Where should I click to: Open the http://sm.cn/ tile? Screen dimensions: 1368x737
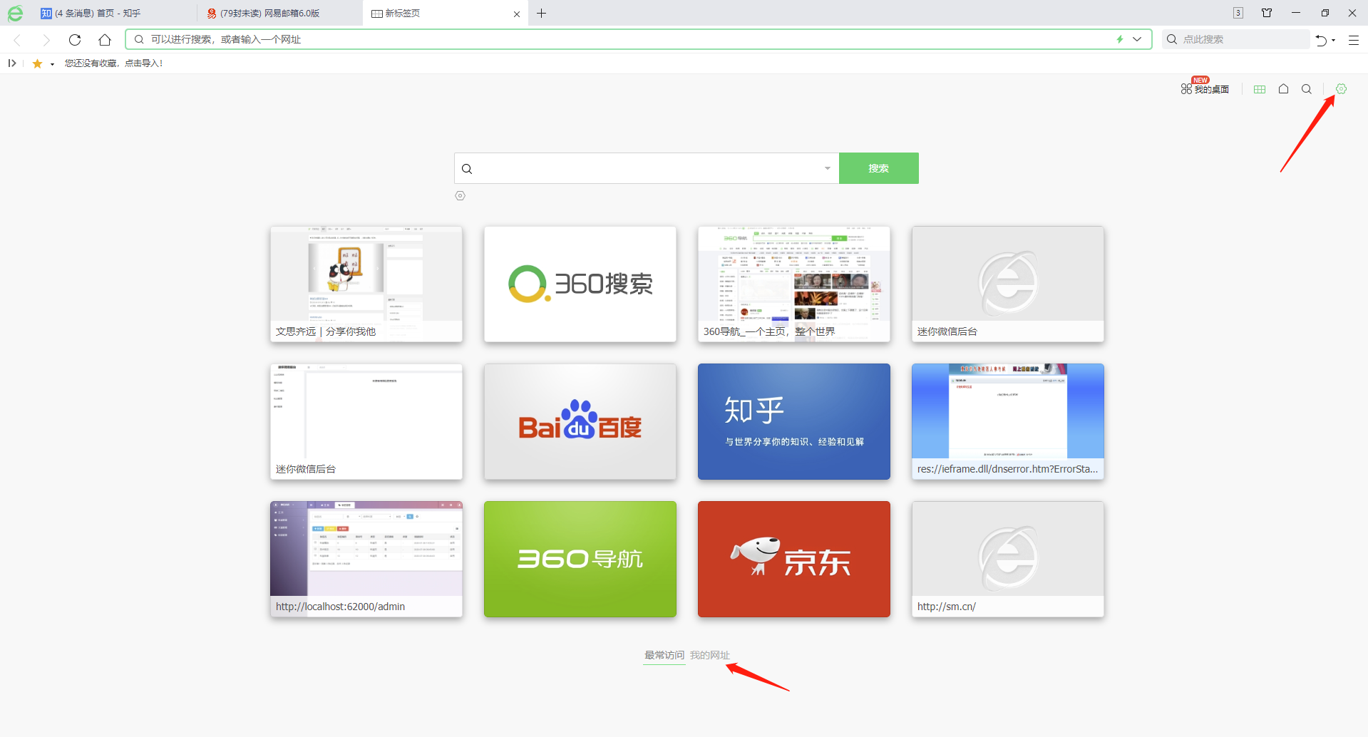tap(1008, 560)
